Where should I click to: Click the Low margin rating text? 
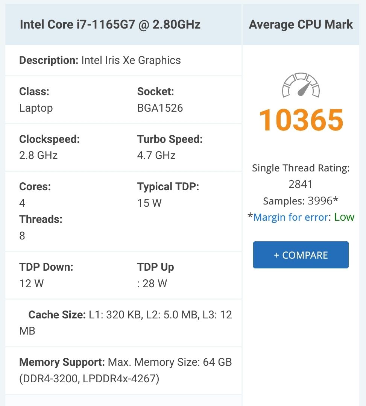click(344, 217)
